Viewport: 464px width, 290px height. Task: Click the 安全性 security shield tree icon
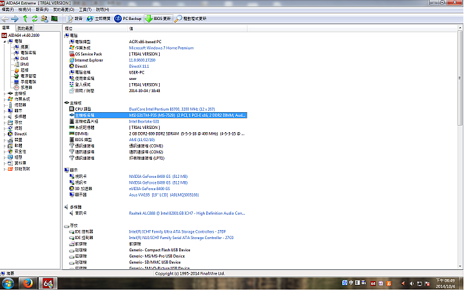coord(10,151)
